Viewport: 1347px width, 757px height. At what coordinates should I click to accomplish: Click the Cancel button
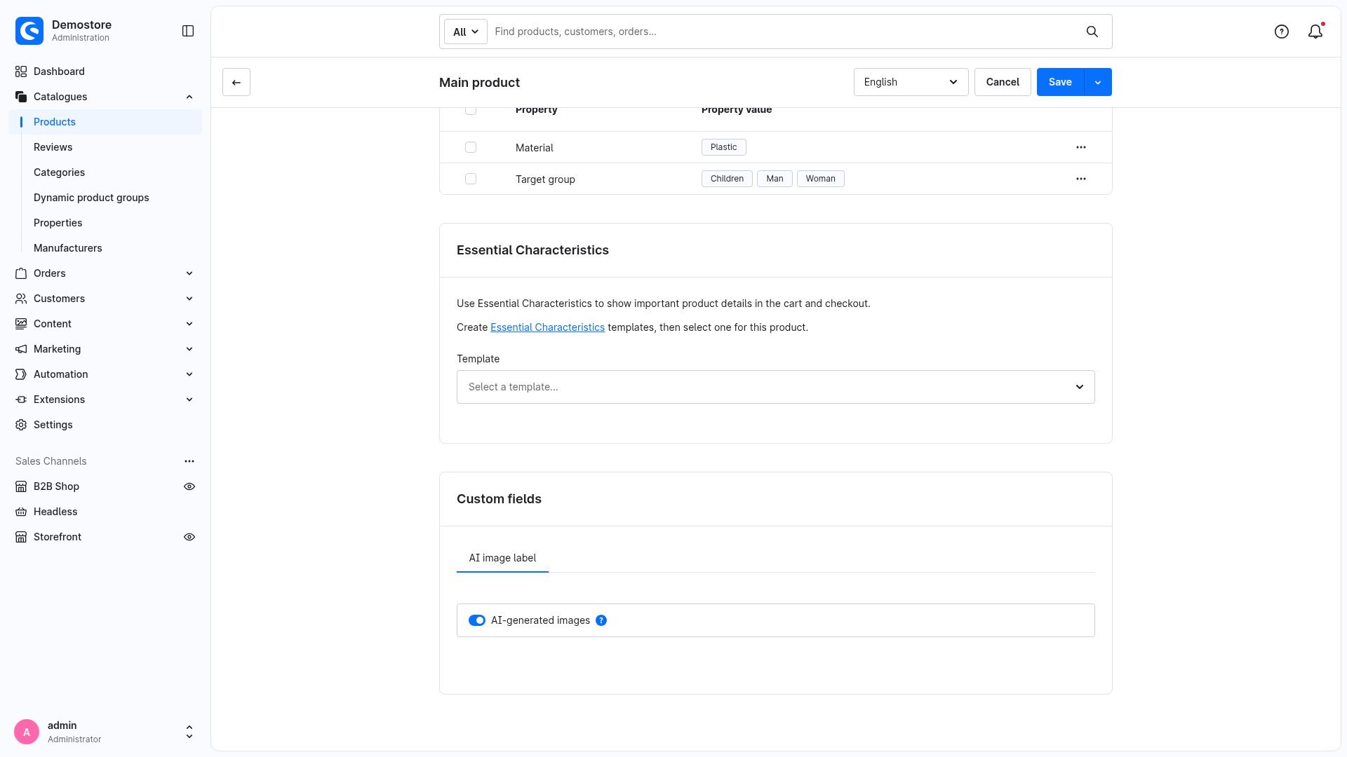click(1003, 82)
